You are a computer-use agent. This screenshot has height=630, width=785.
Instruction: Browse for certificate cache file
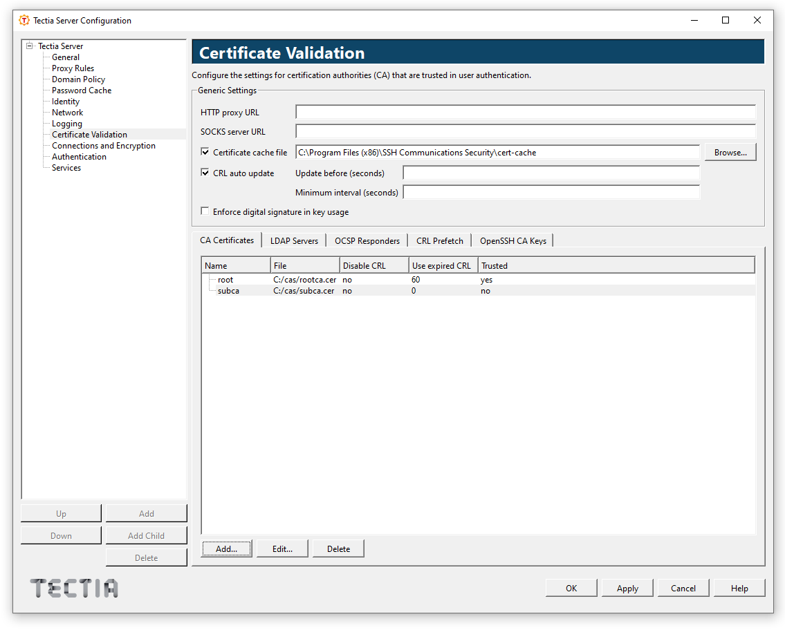(x=730, y=153)
